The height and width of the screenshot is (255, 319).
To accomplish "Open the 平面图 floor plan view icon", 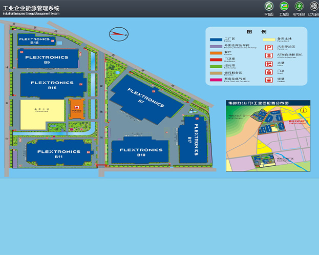I will (269, 6).
